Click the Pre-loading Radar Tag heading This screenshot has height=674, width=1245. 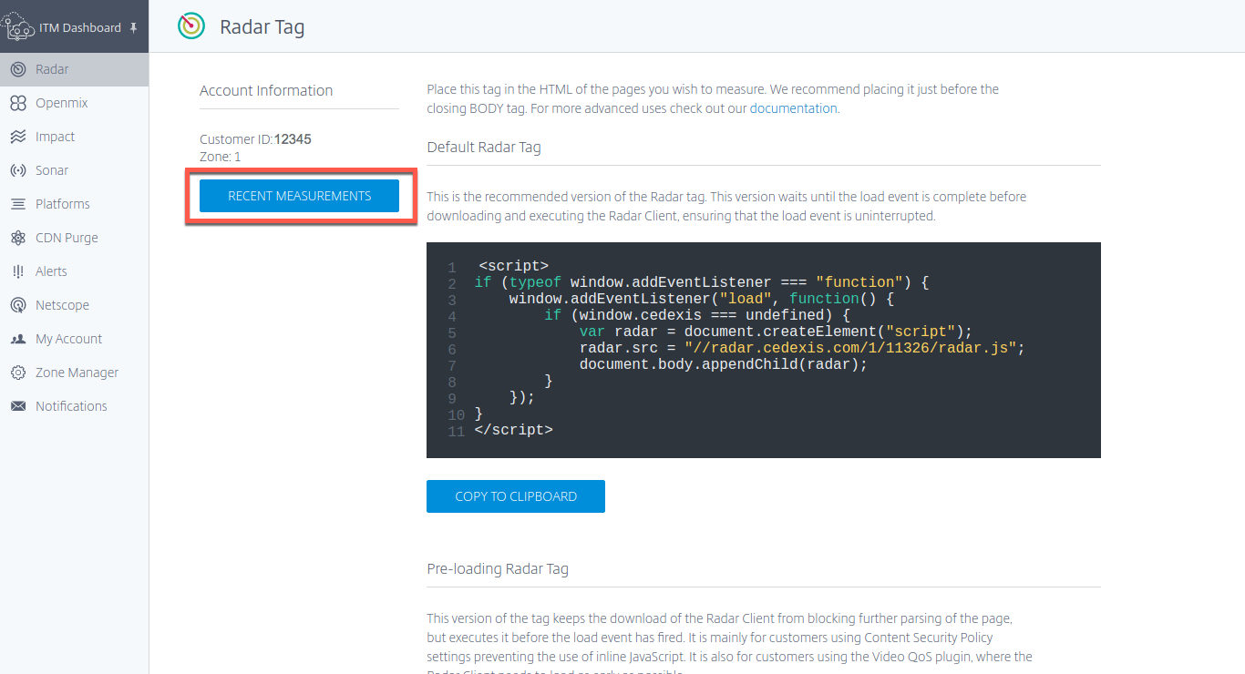coord(498,568)
